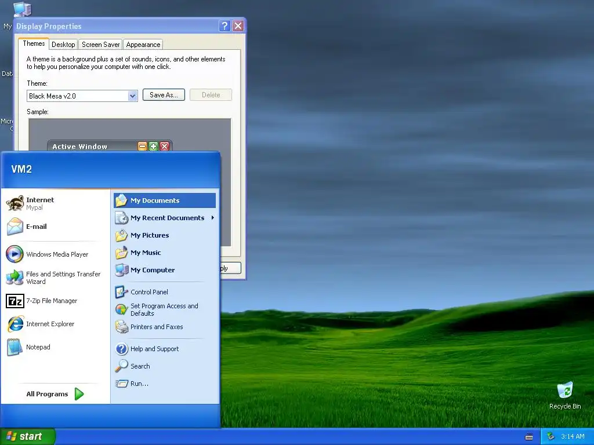Open the Run... dialog icon
Screen dimensions: 594x445
122,384
